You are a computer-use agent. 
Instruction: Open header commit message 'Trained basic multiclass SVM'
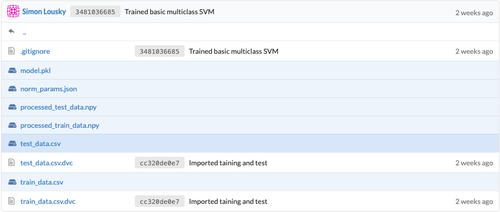[x=169, y=11]
